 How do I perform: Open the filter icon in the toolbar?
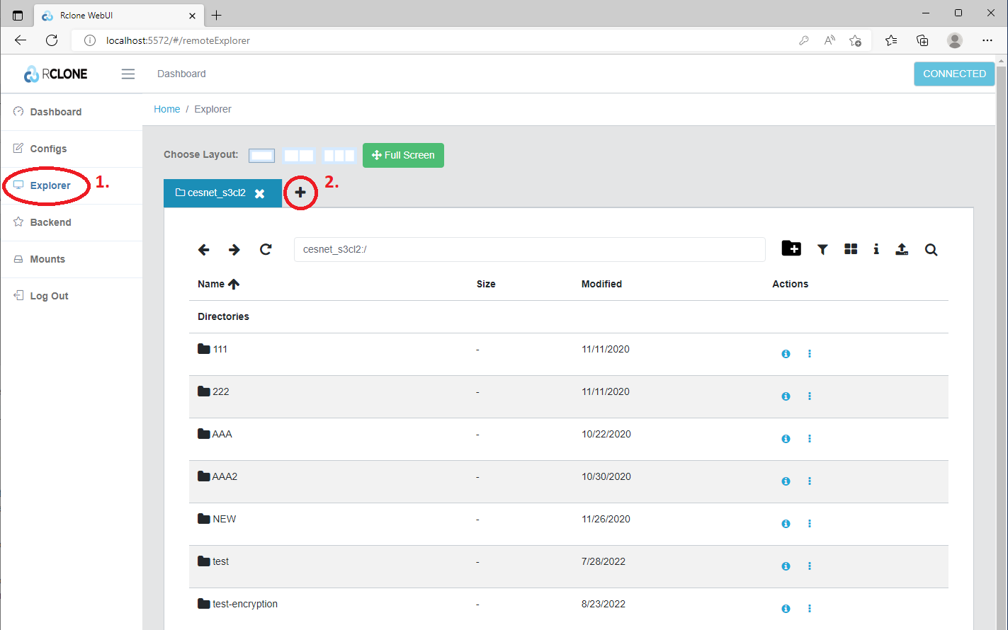[822, 249]
